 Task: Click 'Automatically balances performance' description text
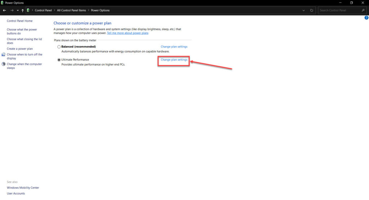pos(115,51)
